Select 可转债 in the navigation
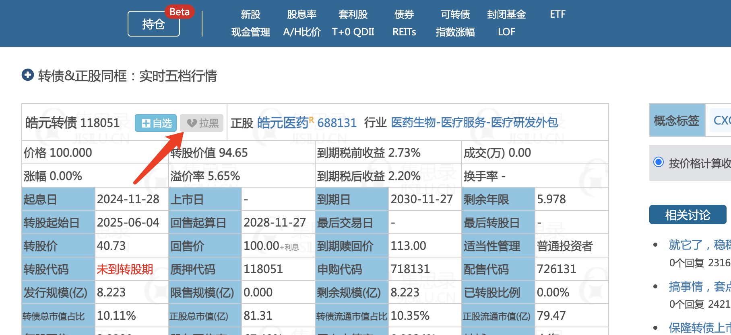Image resolution: width=731 pixels, height=335 pixels. pyautogui.click(x=455, y=14)
